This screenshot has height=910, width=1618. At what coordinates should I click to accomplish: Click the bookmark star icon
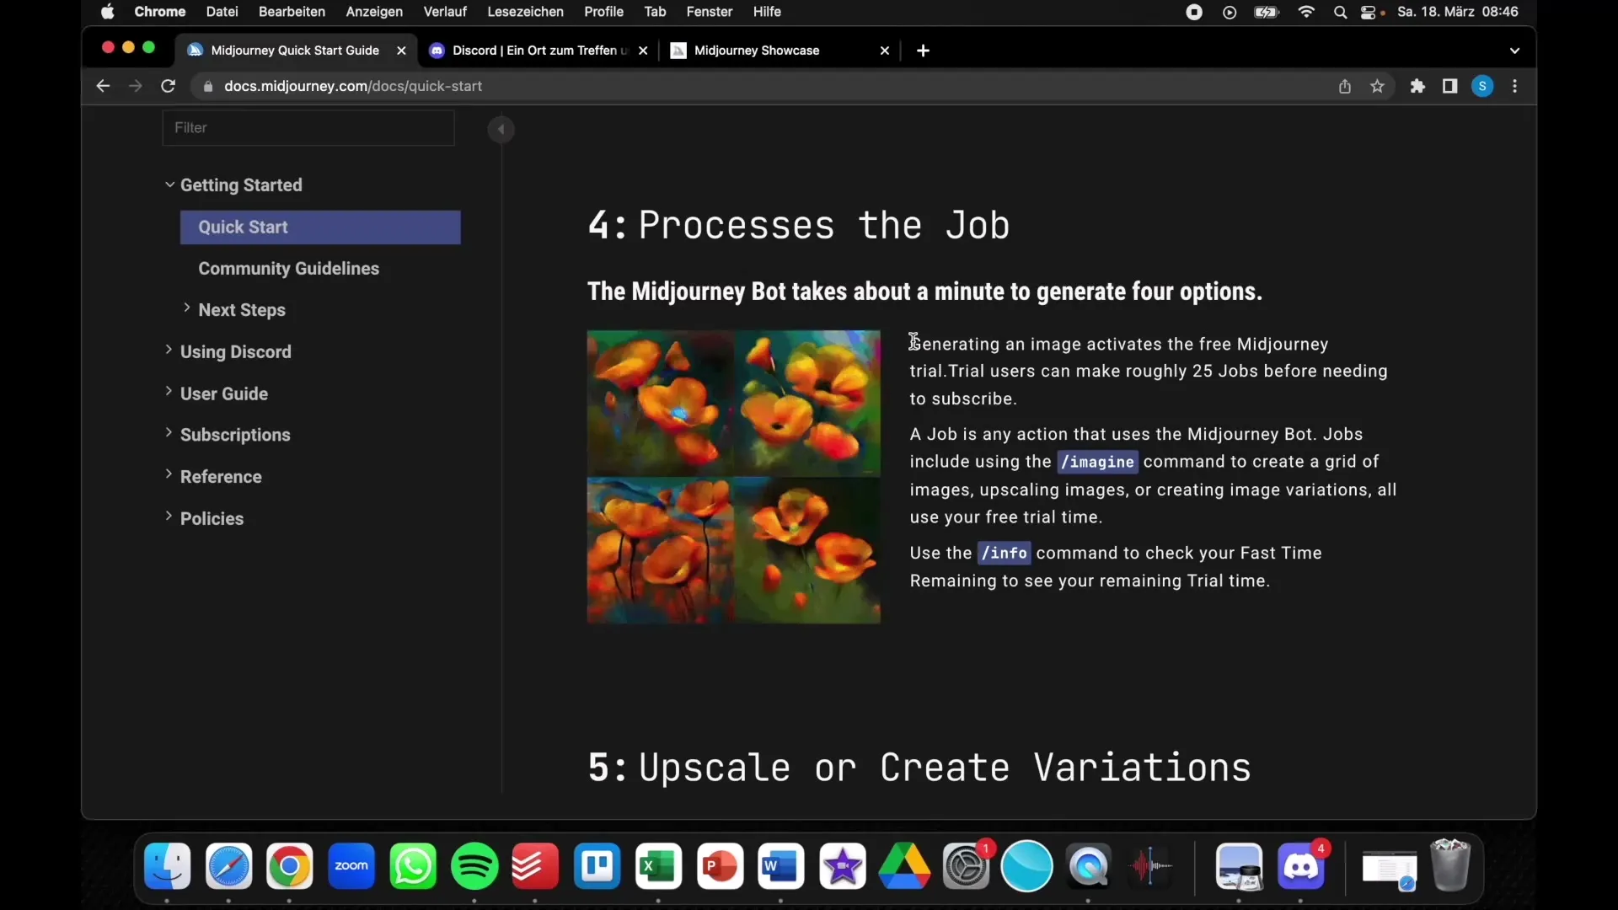[x=1377, y=86]
